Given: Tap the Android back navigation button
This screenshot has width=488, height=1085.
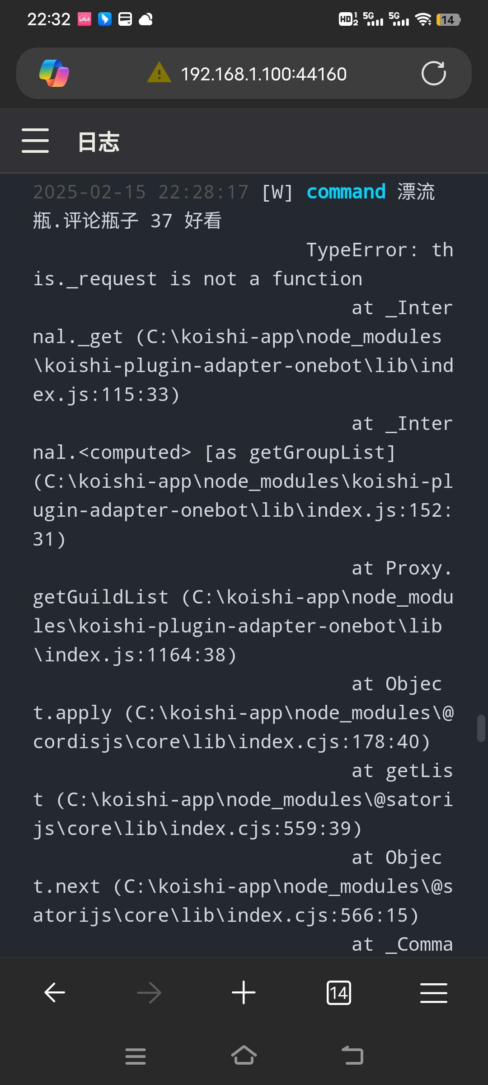Looking at the screenshot, I should [352, 1056].
